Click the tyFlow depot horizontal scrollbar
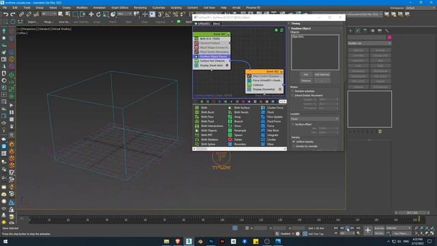437x246 pixels. tap(240, 149)
